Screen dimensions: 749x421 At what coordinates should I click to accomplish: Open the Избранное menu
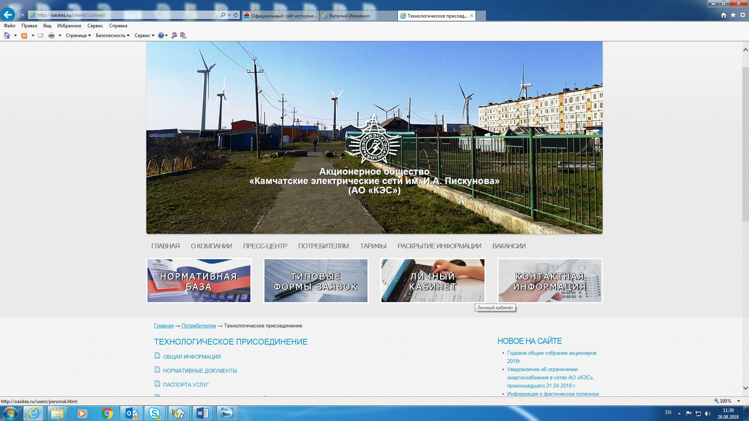(69, 26)
